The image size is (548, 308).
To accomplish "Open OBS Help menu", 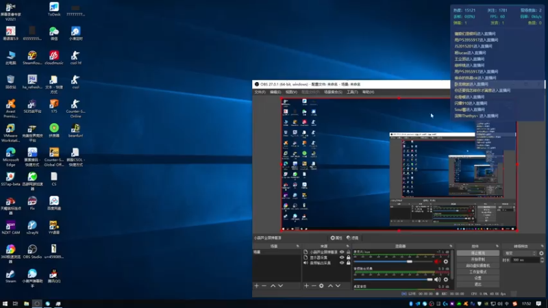I will 368,92.
